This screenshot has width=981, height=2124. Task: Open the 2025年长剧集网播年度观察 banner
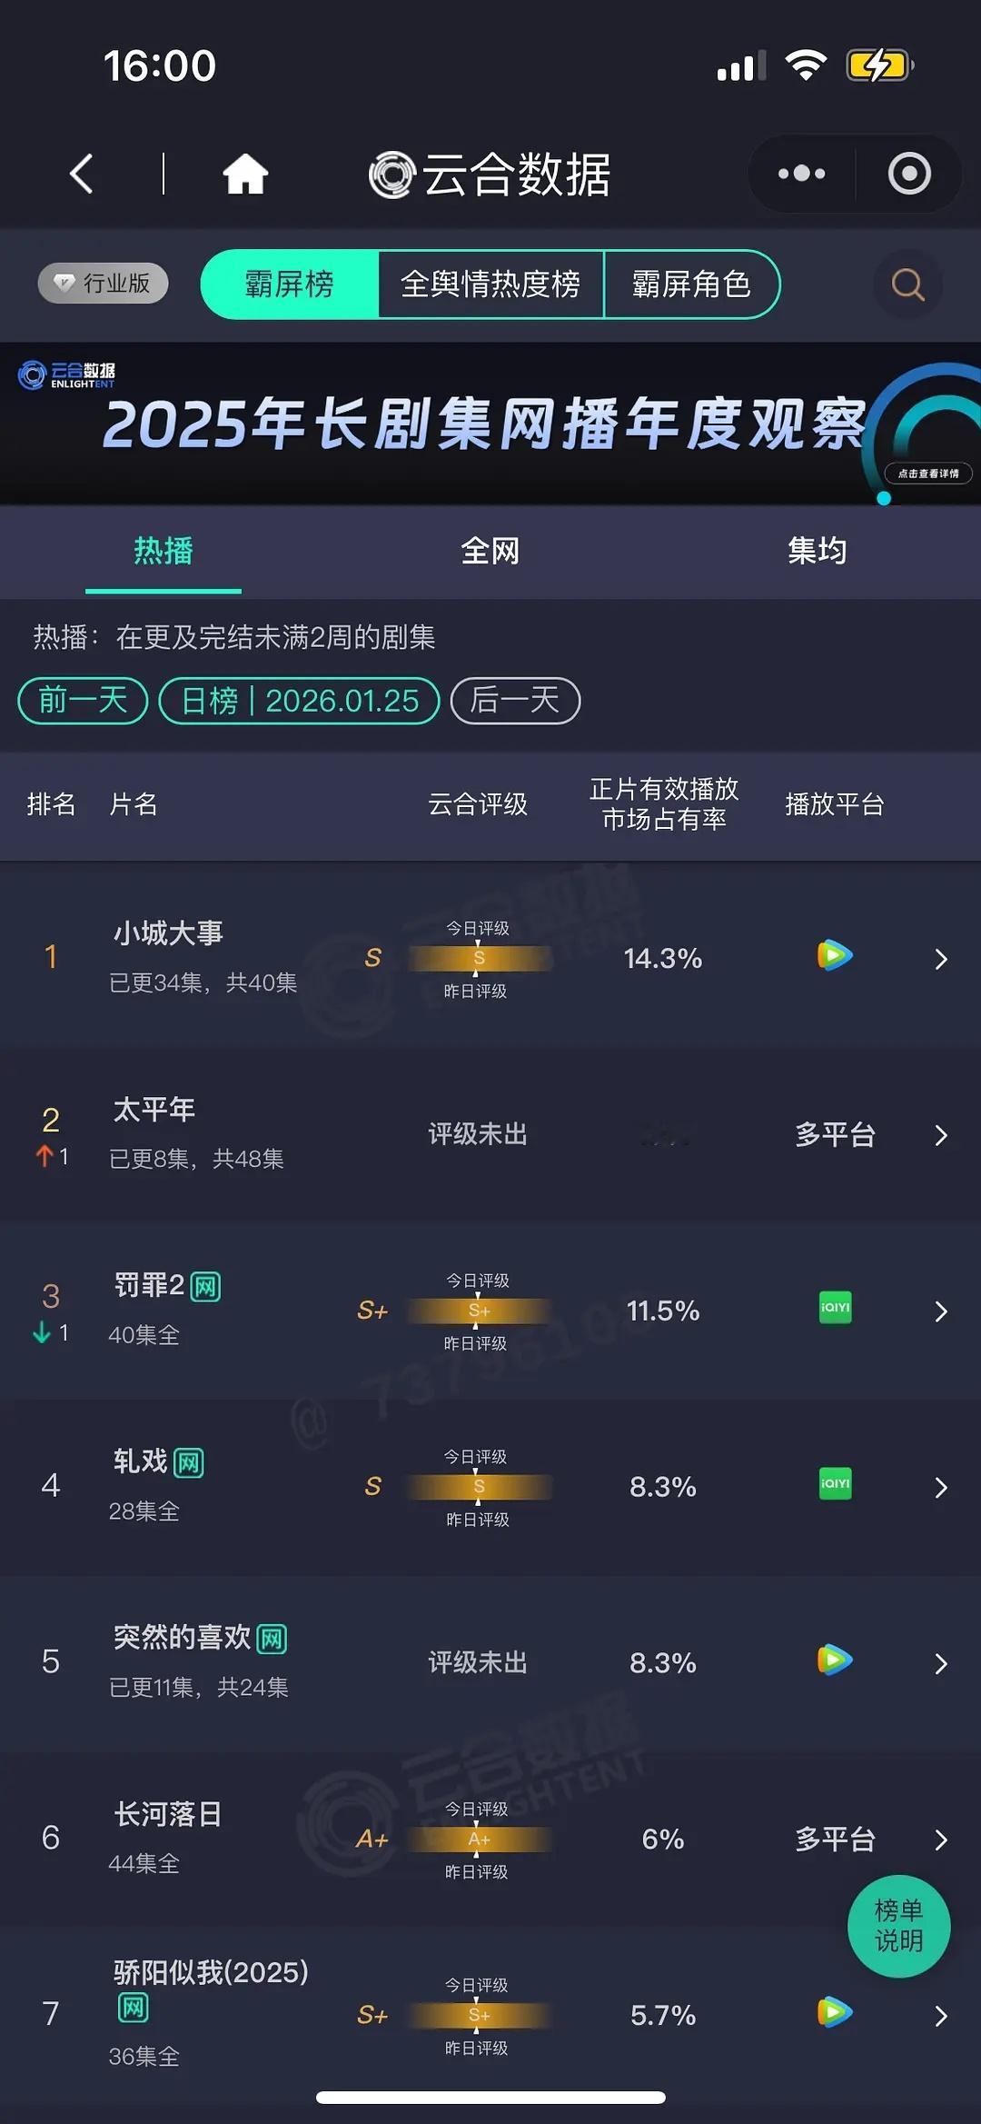tap(490, 420)
